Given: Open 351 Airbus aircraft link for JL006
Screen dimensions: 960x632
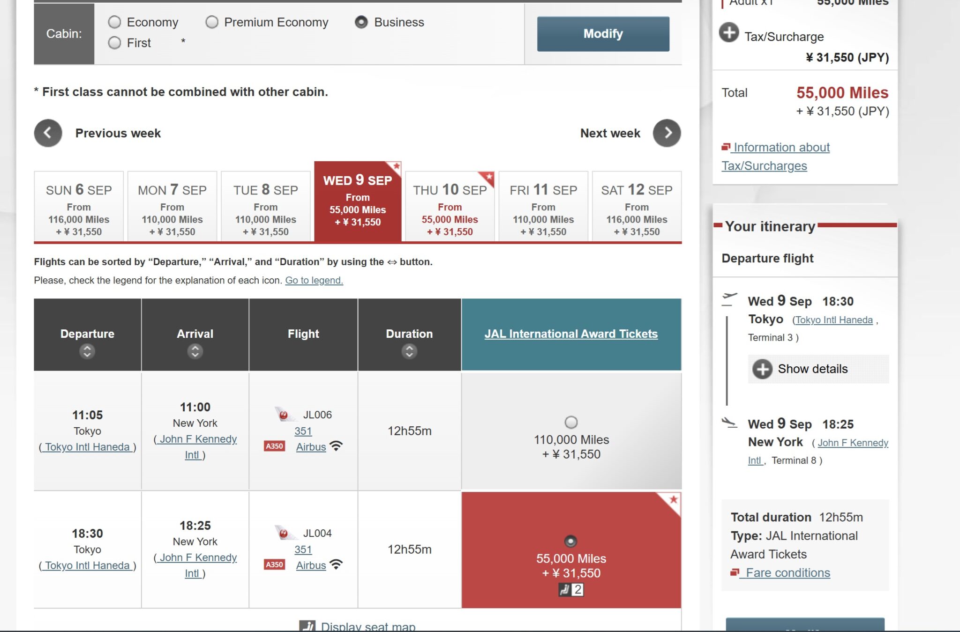Looking at the screenshot, I should [x=310, y=439].
